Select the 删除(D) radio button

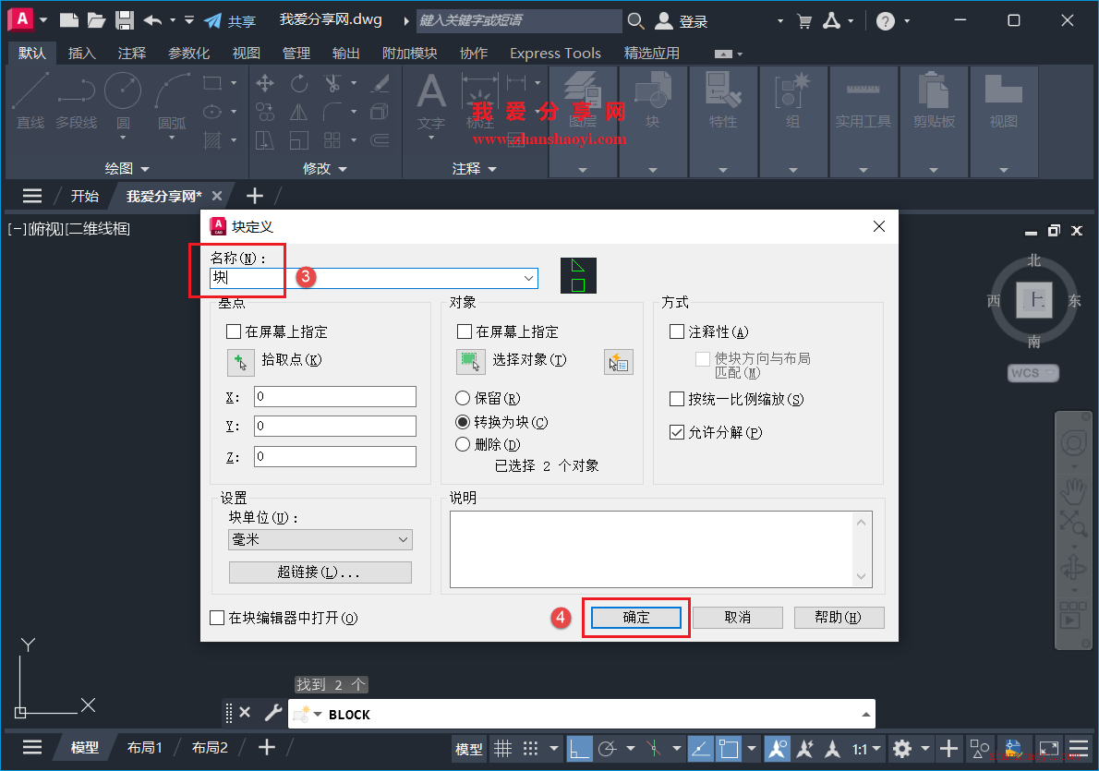coord(463,444)
